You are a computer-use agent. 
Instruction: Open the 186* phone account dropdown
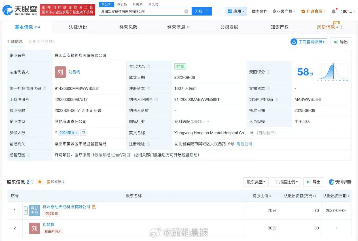point(347,11)
